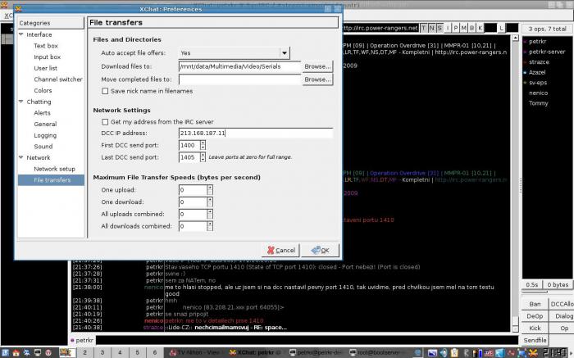Viewport: 574px width, 358px height.
Task: Adjust One download speed stepper
Action: (x=210, y=202)
